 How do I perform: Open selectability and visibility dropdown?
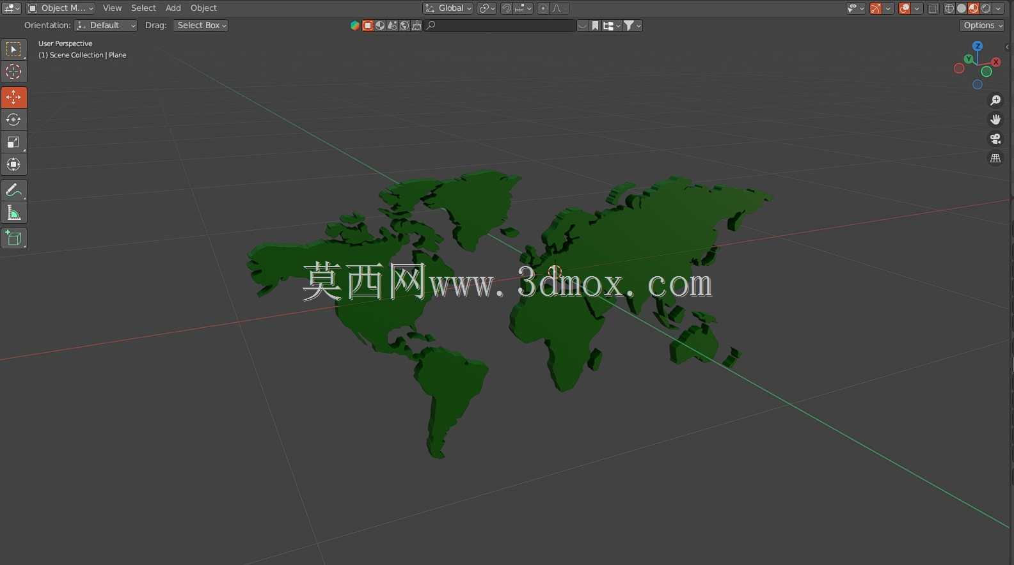(x=855, y=8)
